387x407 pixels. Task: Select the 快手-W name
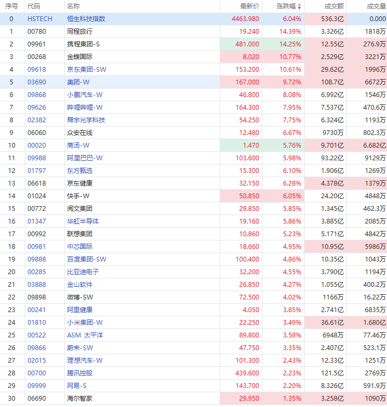click(78, 196)
